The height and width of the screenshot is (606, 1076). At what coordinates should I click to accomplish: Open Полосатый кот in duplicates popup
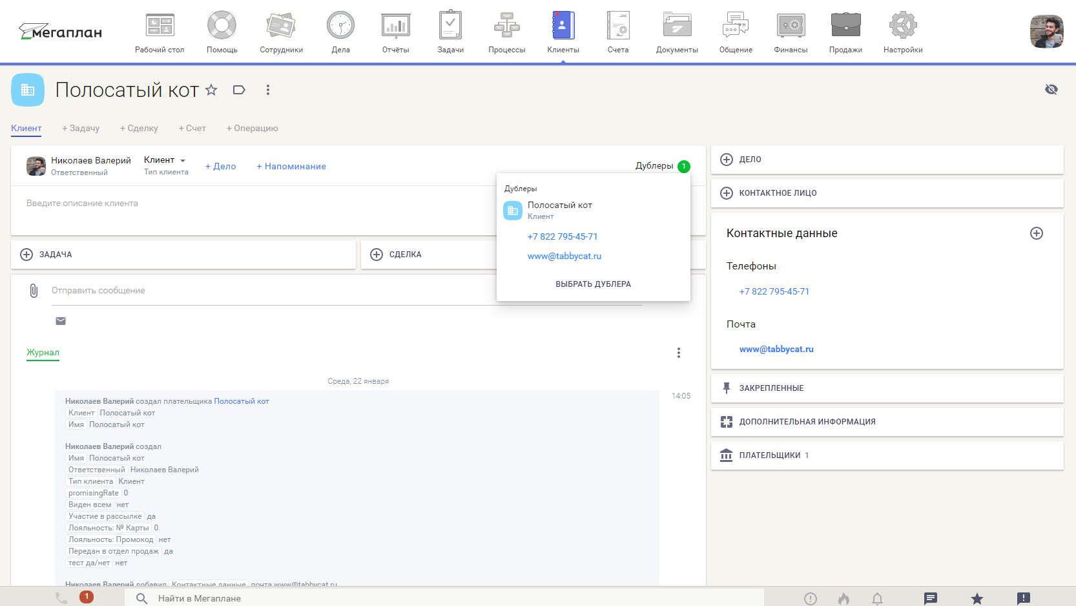559,205
